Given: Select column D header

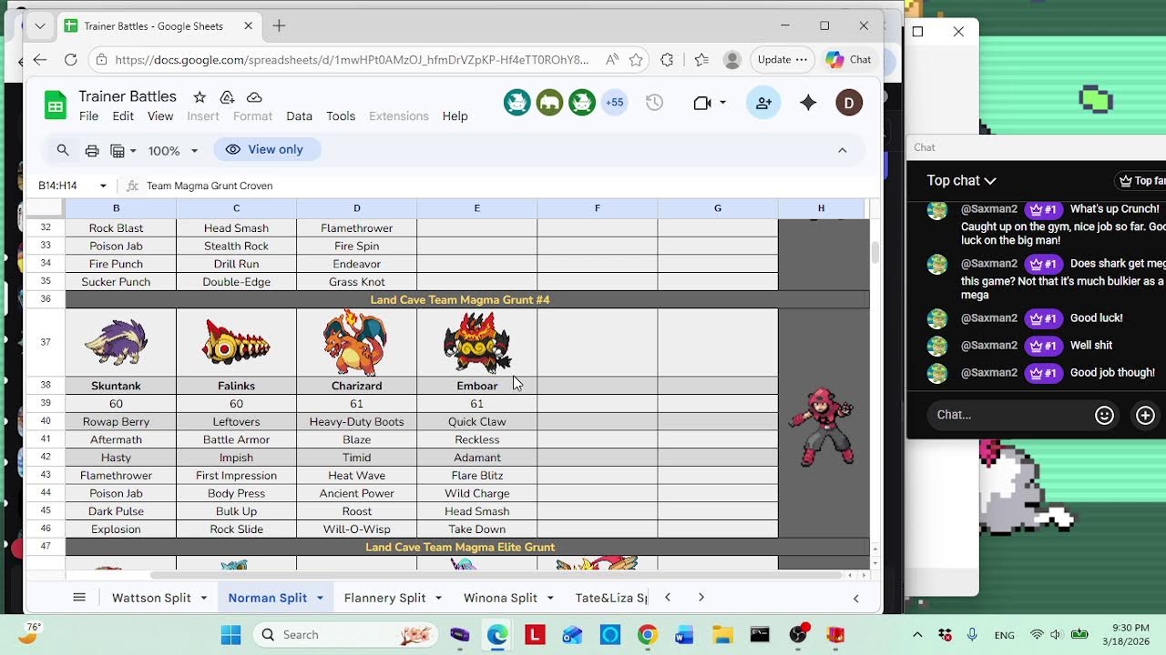Looking at the screenshot, I should tap(357, 208).
